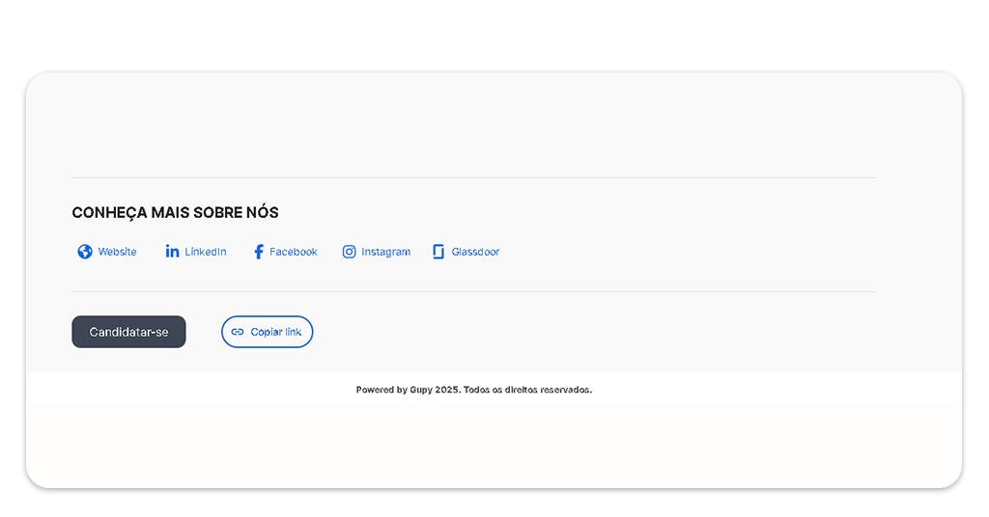Click the CONHEÇA MAIS SOBRE NÓS heading
Image resolution: width=989 pixels, height=517 pixels.
[x=175, y=212]
